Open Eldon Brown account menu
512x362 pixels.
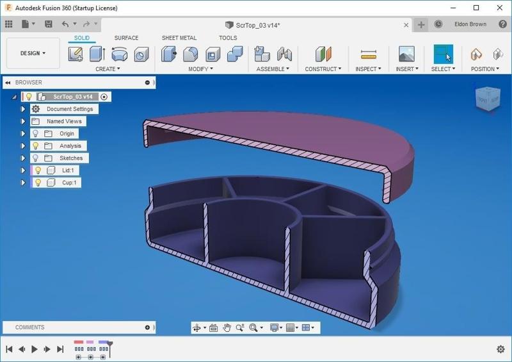tap(470, 24)
